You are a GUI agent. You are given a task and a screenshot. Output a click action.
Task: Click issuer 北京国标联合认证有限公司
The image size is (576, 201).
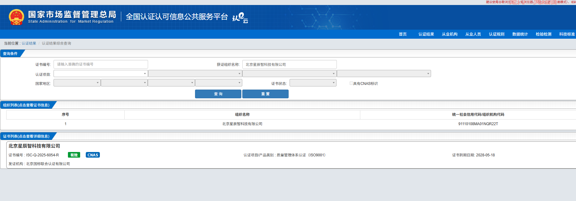pyautogui.click(x=48, y=164)
